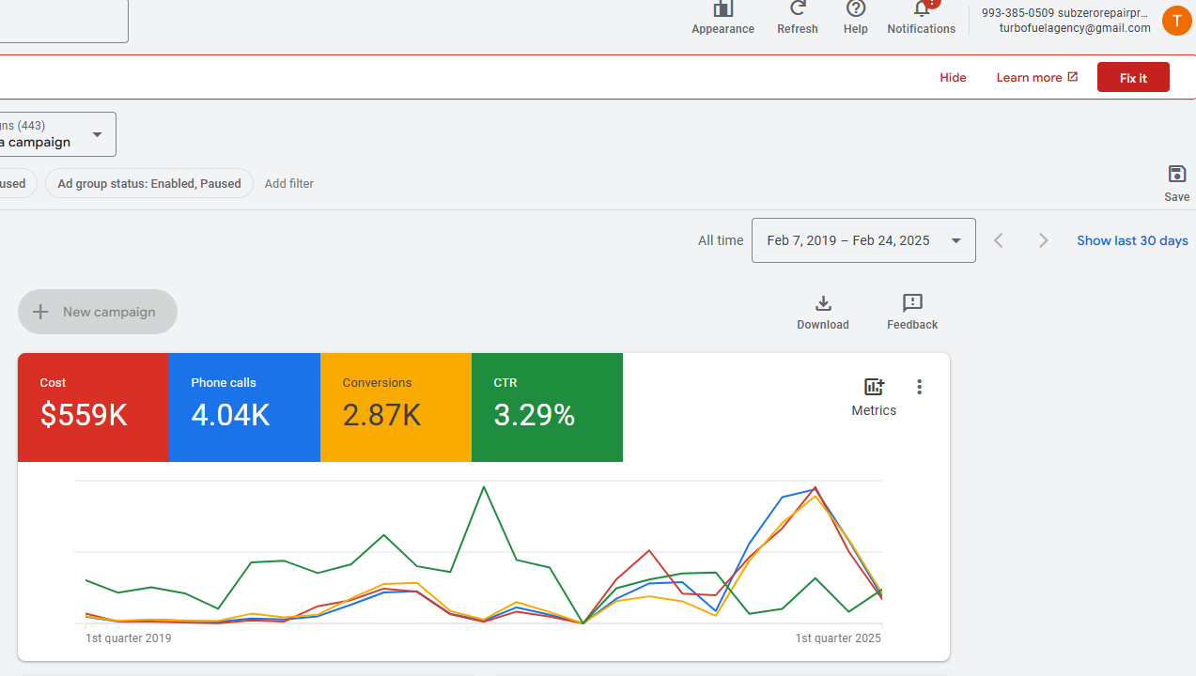Image resolution: width=1196 pixels, height=676 pixels.
Task: Click the Save icon
Action: coord(1176,175)
